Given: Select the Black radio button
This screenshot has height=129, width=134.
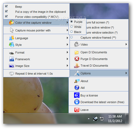Looking at the screenshot, I should point(72,32).
